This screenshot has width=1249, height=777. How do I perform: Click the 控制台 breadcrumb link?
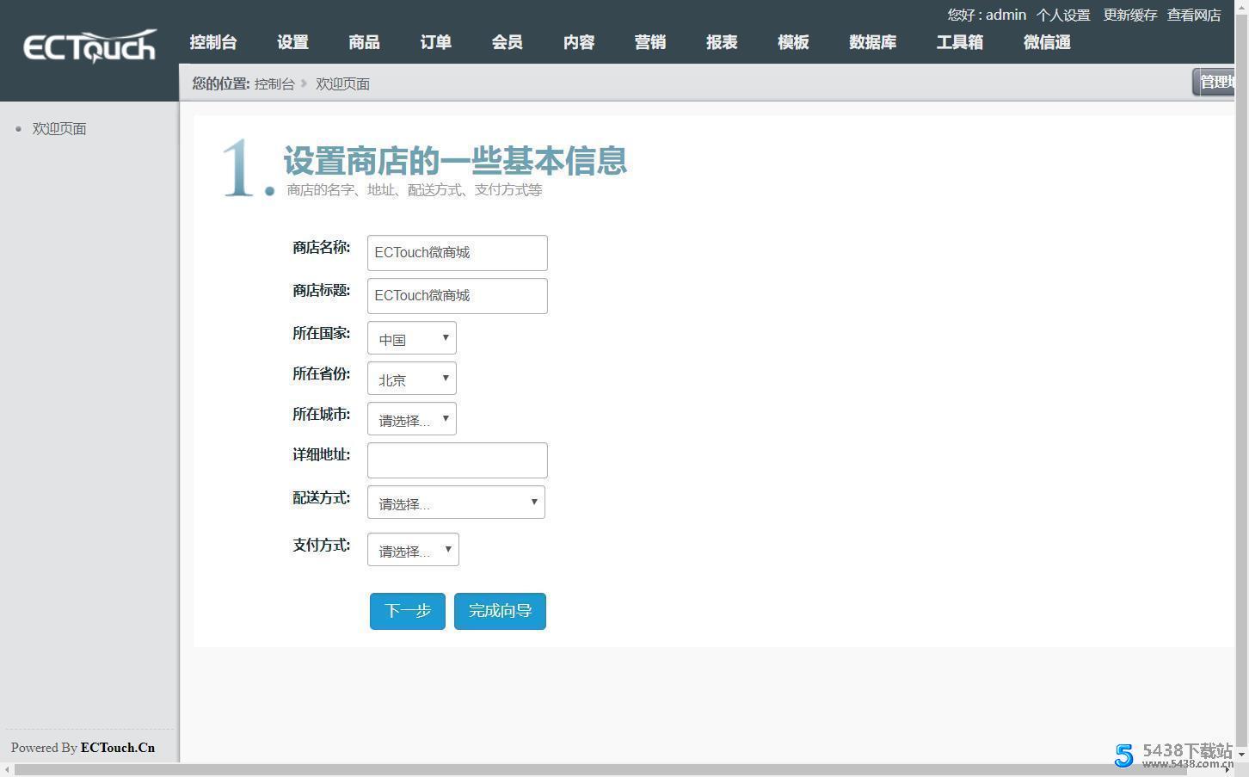coord(274,84)
